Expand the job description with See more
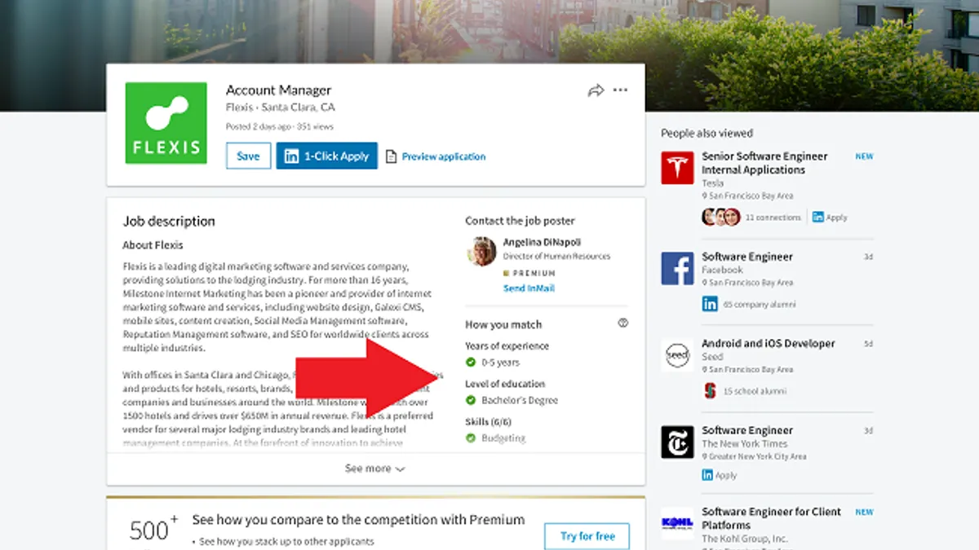This screenshot has width=979, height=550. 375,469
